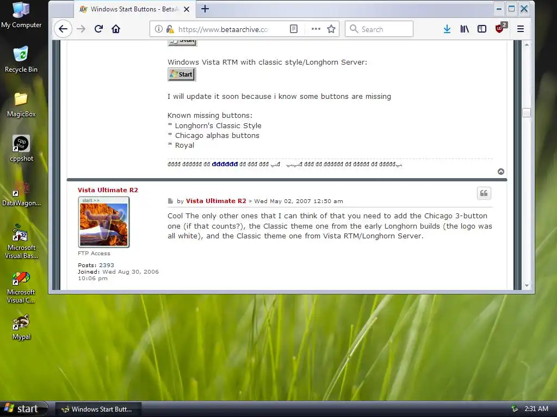Open page actions three-dot menu
Viewport: 557px width, 417px height.
coord(316,29)
